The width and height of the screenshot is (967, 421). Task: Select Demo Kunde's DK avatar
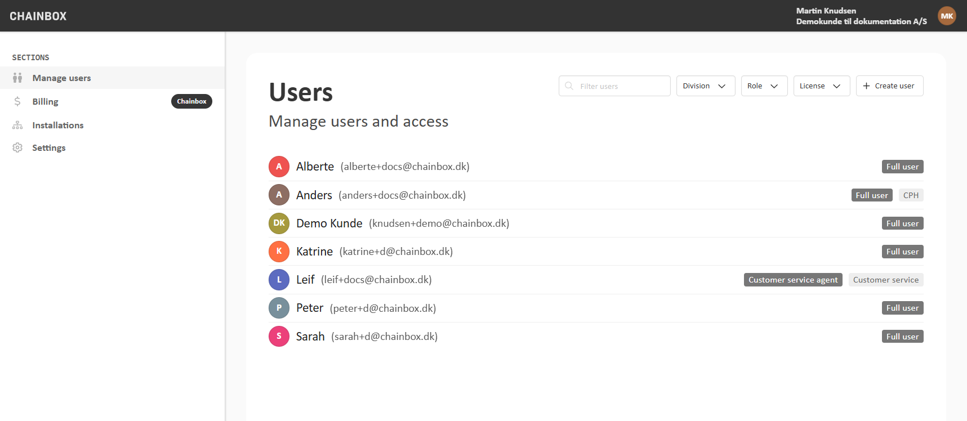[x=279, y=223]
